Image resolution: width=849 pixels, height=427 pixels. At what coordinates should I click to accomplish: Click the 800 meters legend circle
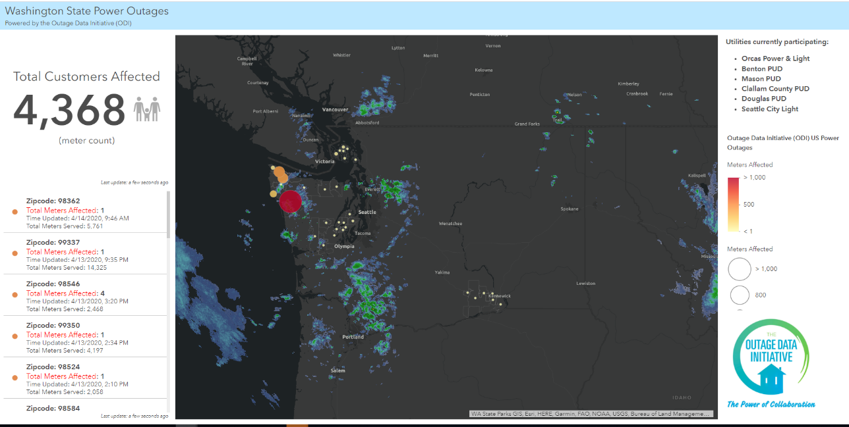click(739, 294)
